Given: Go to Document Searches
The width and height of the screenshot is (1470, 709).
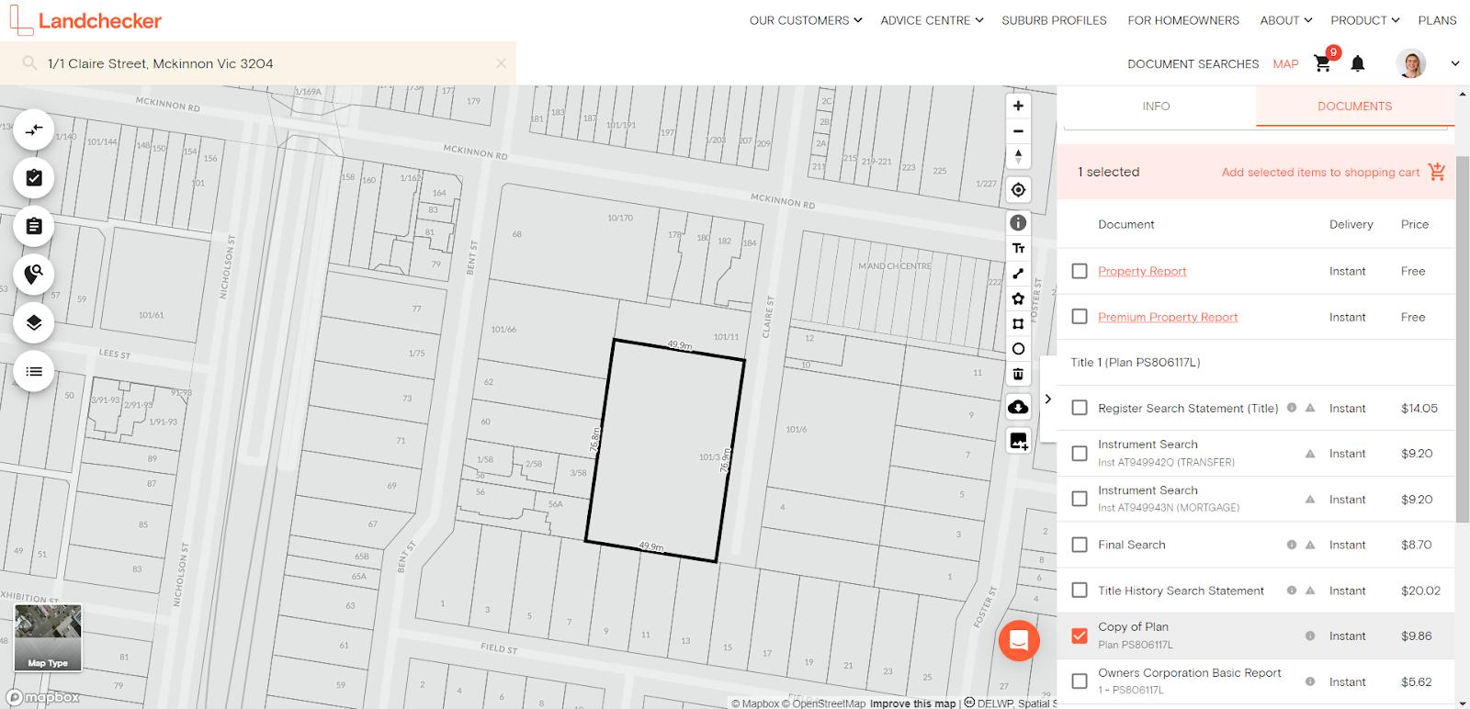Looking at the screenshot, I should (x=1193, y=64).
